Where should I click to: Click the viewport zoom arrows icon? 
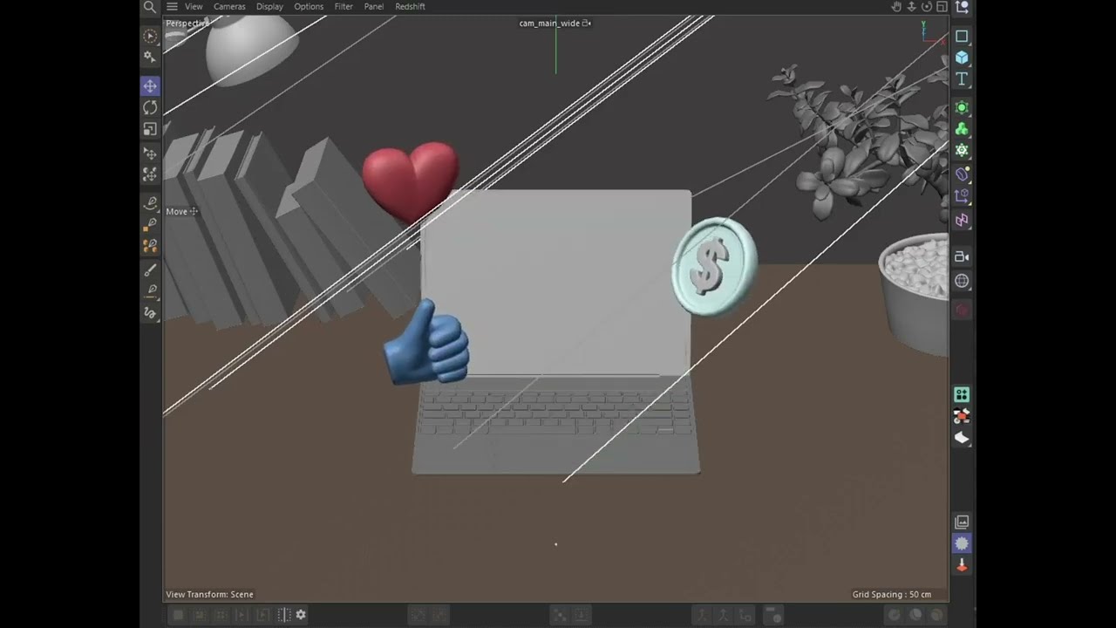(912, 6)
